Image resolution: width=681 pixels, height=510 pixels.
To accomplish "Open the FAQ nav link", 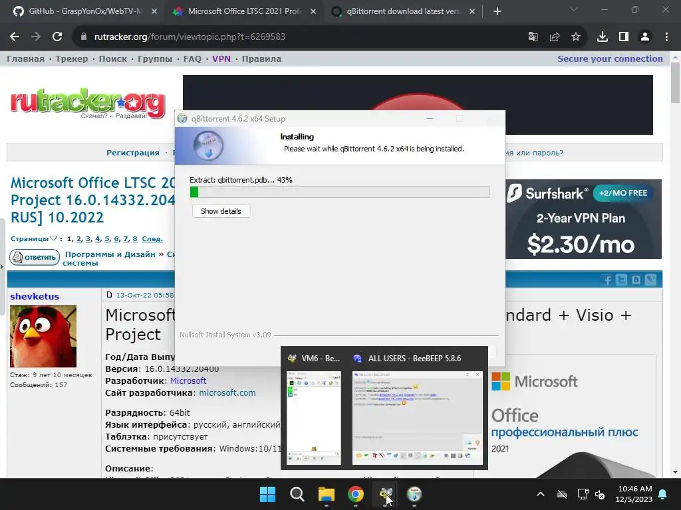I will click(192, 59).
